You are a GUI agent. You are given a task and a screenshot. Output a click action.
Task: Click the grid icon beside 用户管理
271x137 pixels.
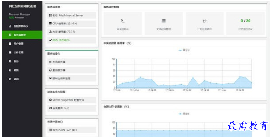pos(10,44)
